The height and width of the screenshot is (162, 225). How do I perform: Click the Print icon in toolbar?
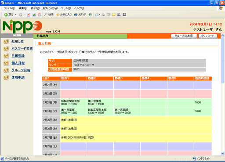pyautogui.click(x=103, y=14)
